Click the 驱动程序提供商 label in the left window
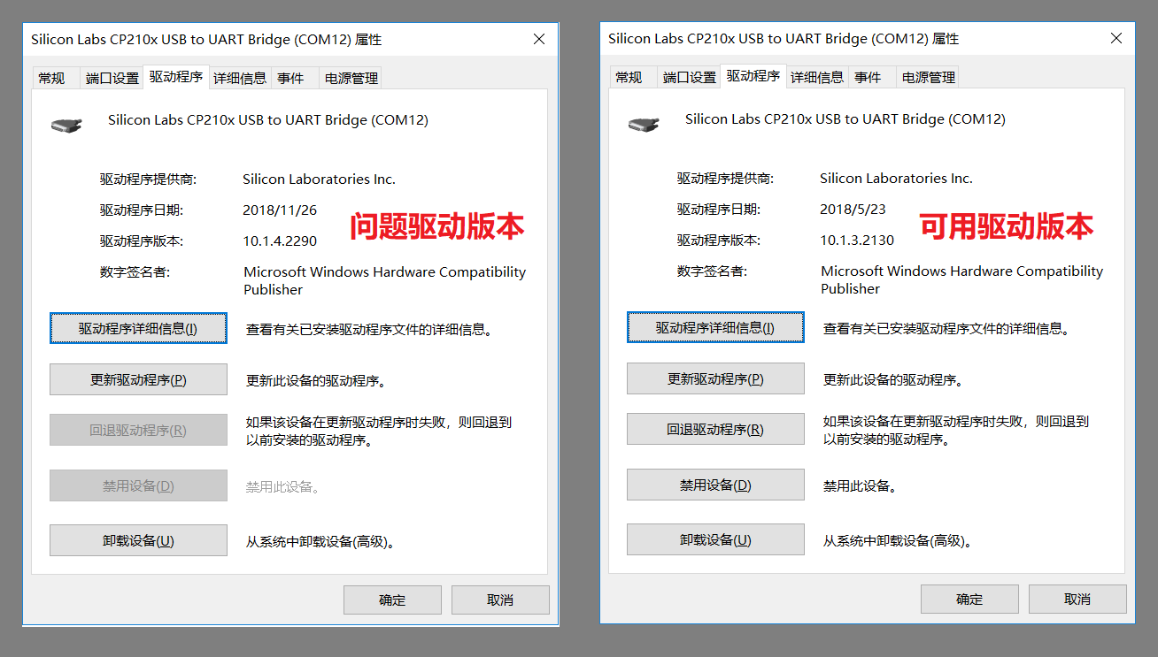 [x=148, y=179]
